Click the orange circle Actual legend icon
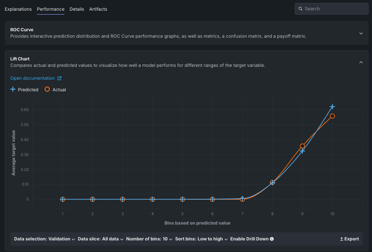Screen dimensions: 372x252 coord(47,90)
